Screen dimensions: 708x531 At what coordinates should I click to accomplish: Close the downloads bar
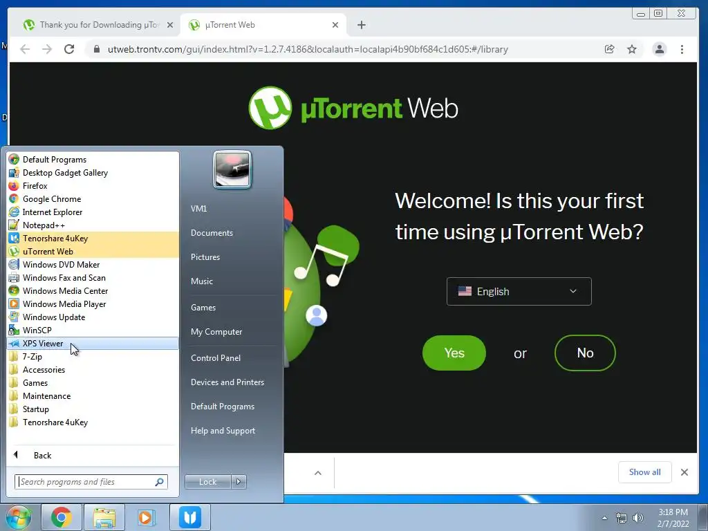click(684, 472)
